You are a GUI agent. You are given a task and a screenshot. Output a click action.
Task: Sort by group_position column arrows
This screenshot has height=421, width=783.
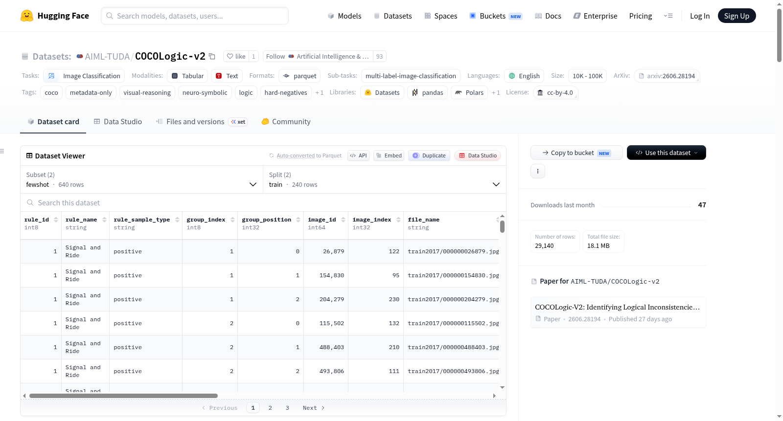(x=298, y=220)
